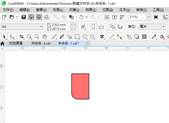Select the Shape edit tool
The image size is (169, 123).
(x=12, y=37)
